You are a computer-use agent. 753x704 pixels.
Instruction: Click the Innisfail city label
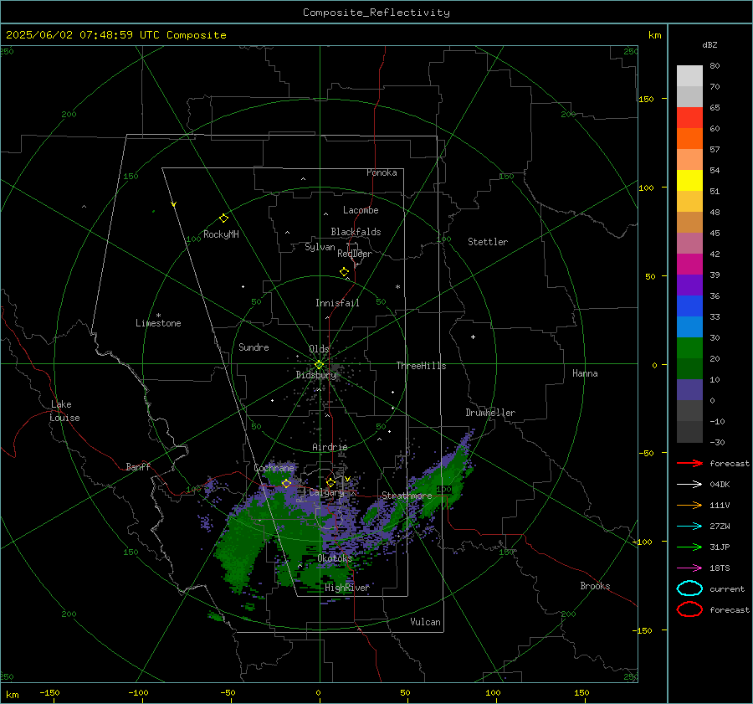[337, 303]
